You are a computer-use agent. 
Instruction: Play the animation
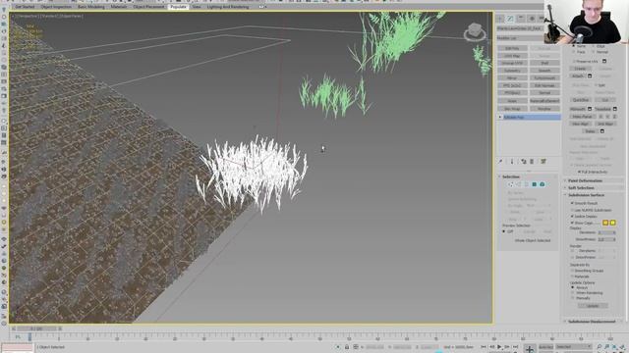point(499,347)
